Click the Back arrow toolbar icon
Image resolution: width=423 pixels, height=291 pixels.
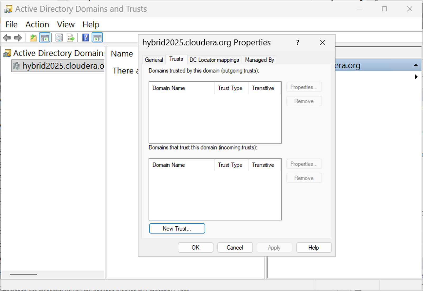coord(7,38)
